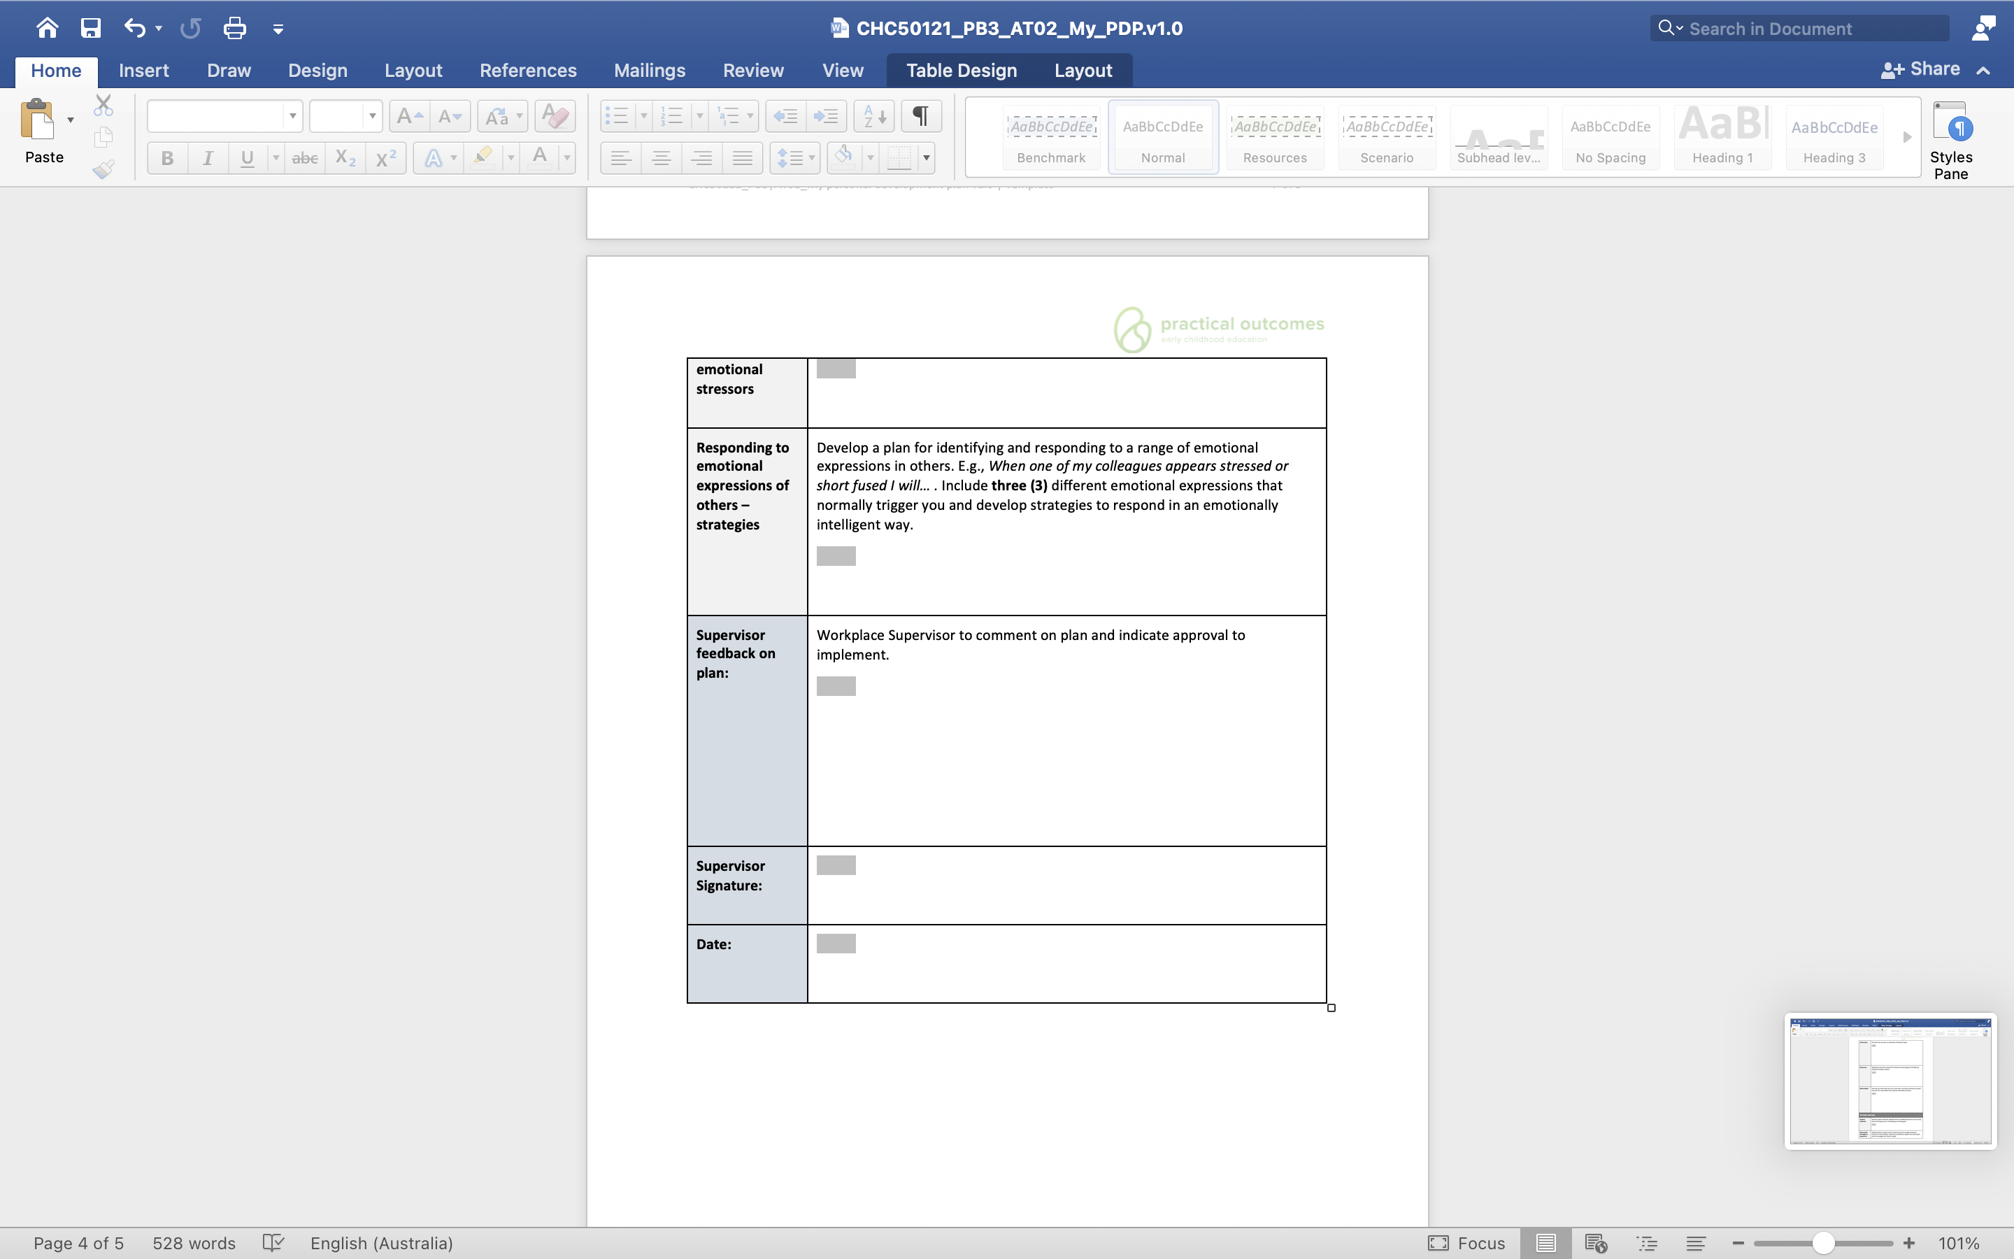Viewport: 2014px width, 1259px height.
Task: Sort the selected text
Action: [x=871, y=115]
